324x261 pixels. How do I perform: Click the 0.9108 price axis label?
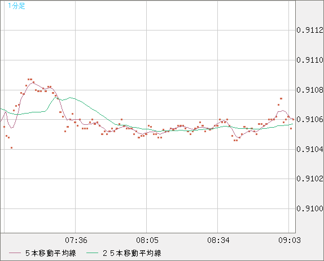(x=310, y=90)
